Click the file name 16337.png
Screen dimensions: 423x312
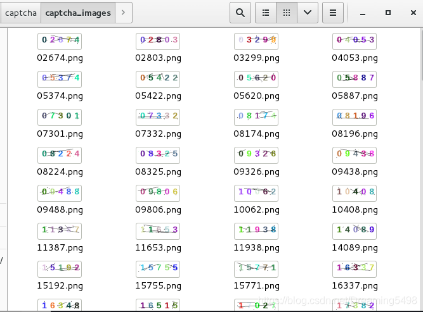click(355, 286)
